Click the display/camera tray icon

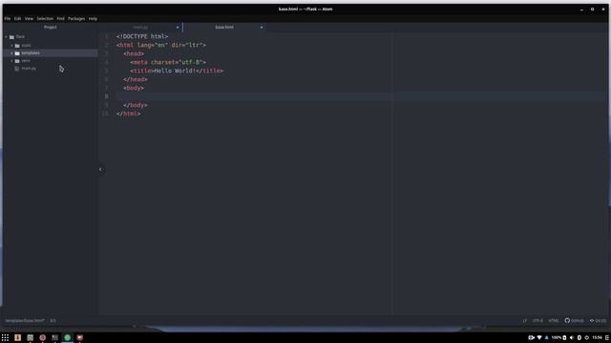531,337
